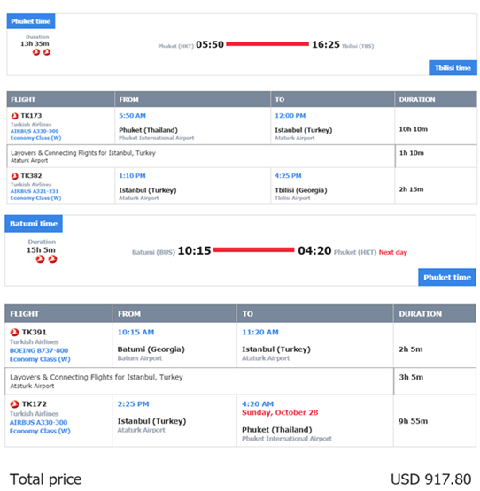Viewport: 480px width, 491px height.
Task: Open Economy Class (W) link under TK172
Action: point(40,431)
